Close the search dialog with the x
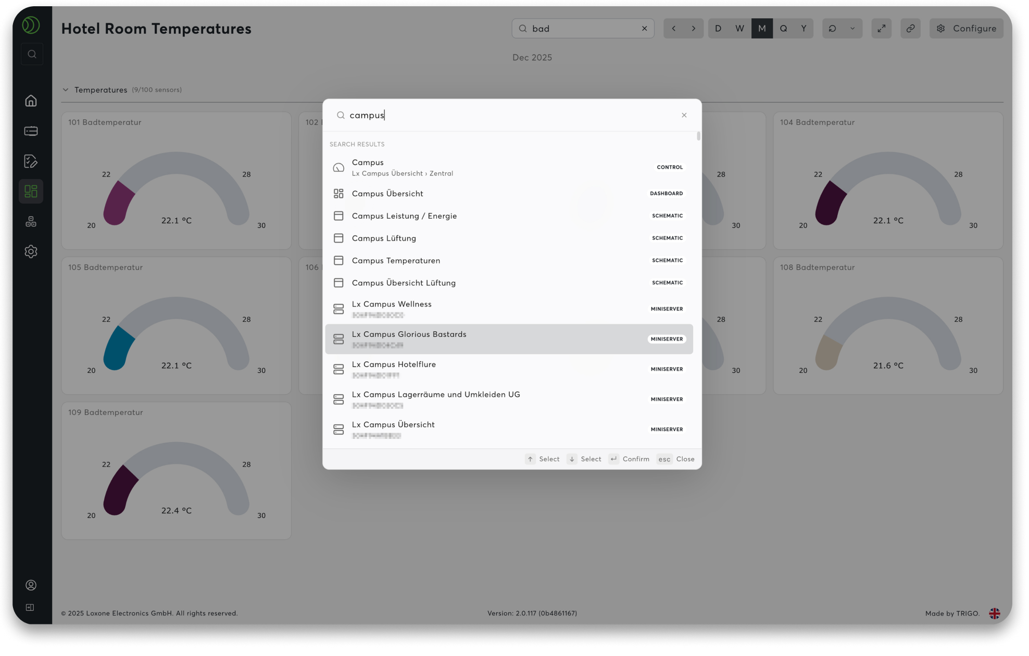Viewport: 1029px width, 656px height. [x=684, y=115]
